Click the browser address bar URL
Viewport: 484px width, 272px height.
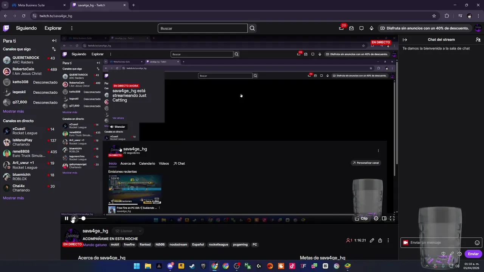click(x=56, y=16)
